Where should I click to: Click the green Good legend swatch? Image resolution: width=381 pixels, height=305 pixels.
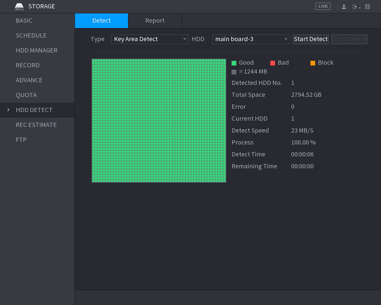pyautogui.click(x=234, y=63)
